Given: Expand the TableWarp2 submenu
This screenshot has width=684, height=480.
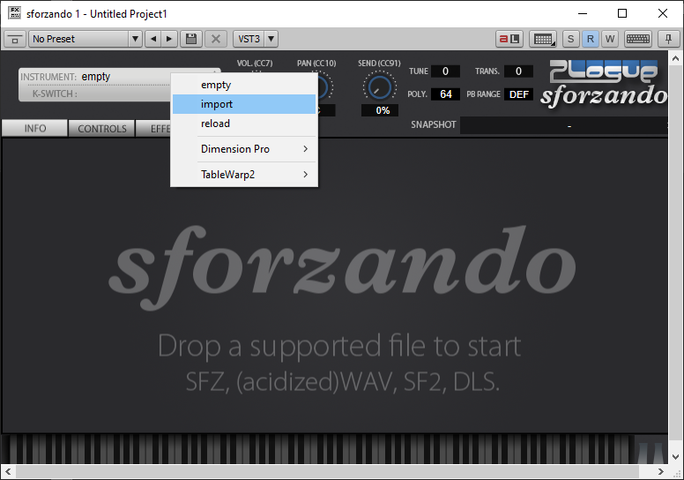Looking at the screenshot, I should click(x=243, y=175).
